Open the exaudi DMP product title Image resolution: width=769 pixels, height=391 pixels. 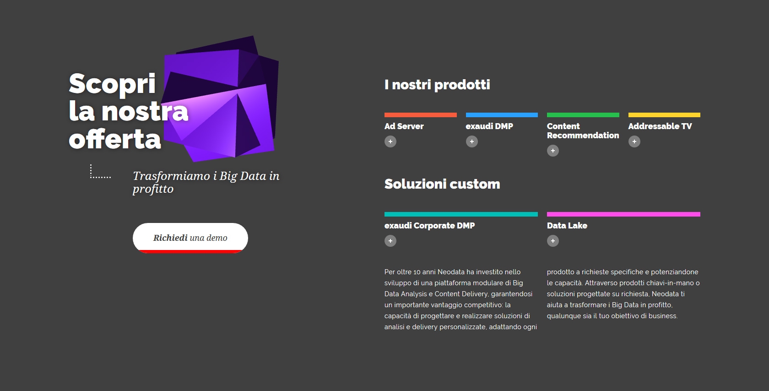489,126
